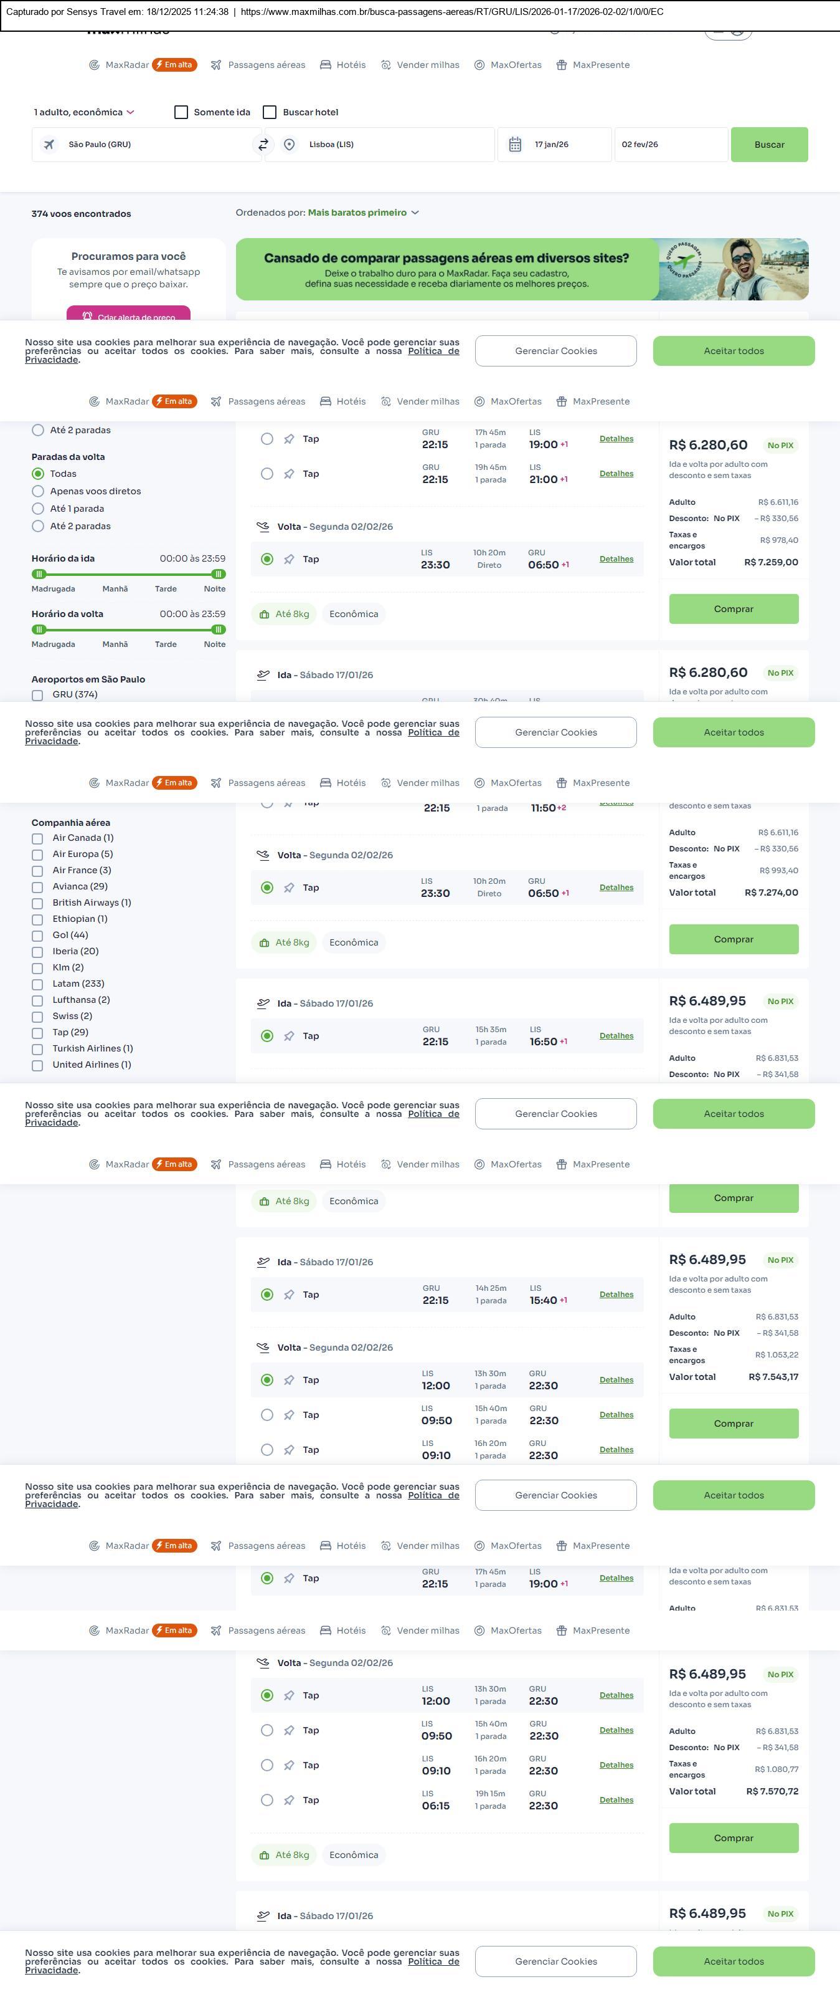Click Tap airline icon on flight arriving 16:50

[x=289, y=1037]
